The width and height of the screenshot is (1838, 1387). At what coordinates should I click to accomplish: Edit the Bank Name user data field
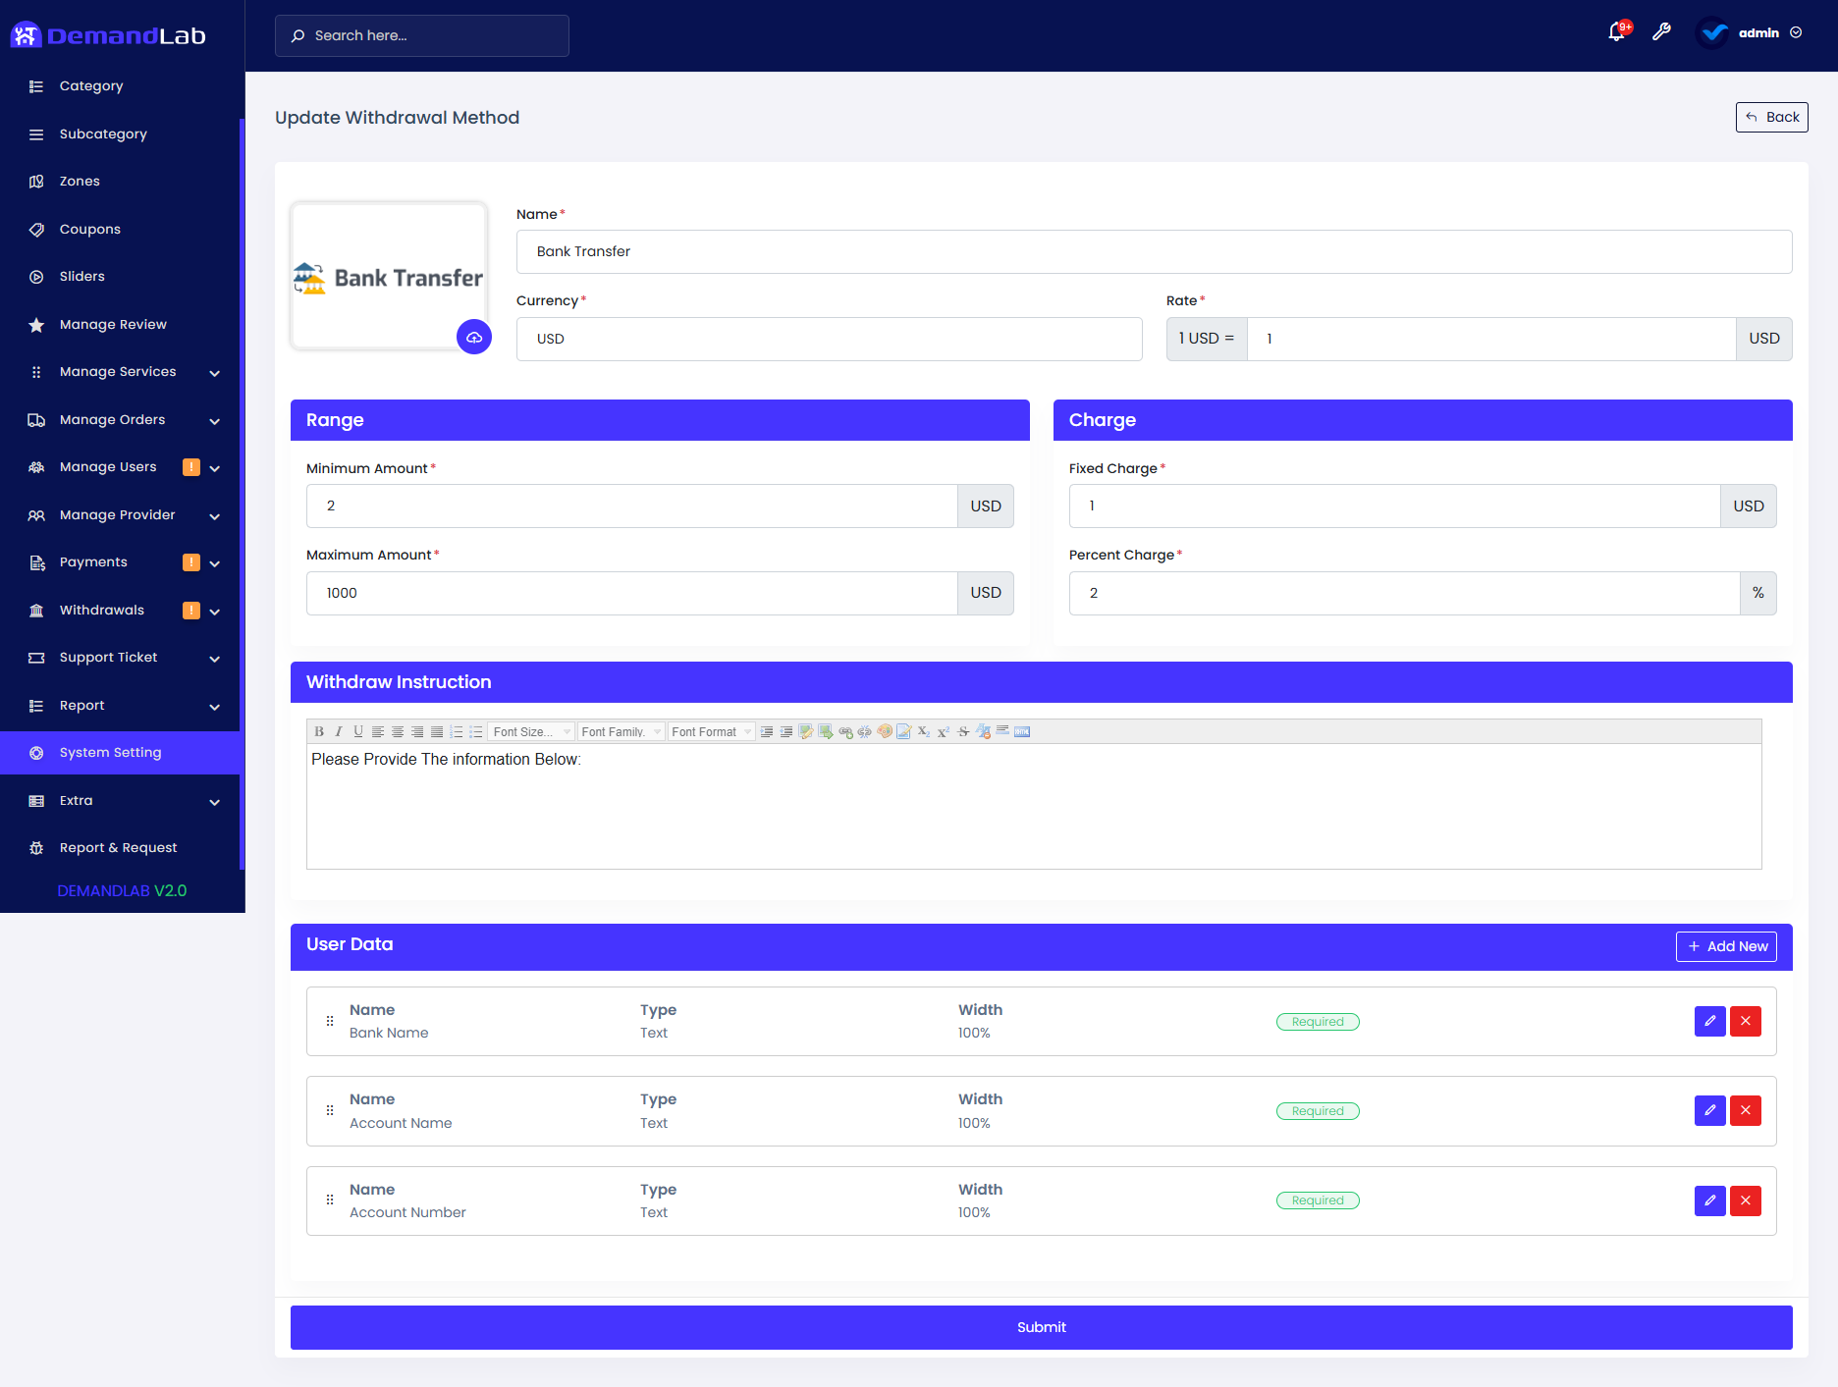pos(1709,1021)
